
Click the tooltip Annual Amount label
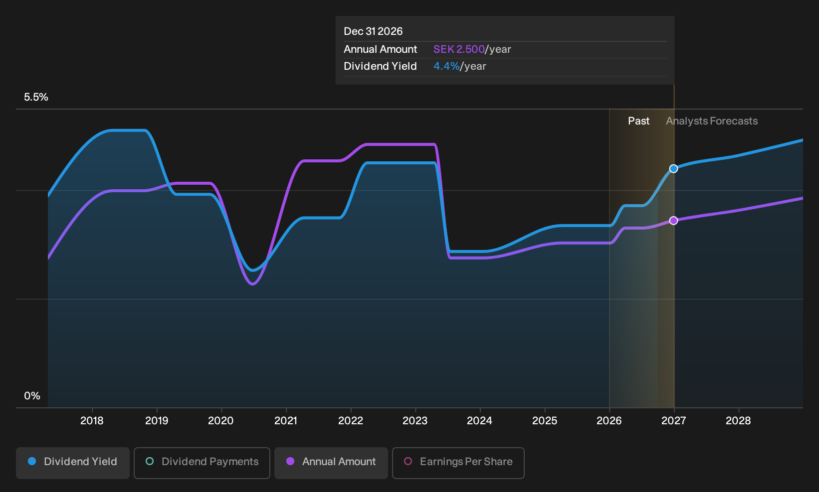pos(380,49)
